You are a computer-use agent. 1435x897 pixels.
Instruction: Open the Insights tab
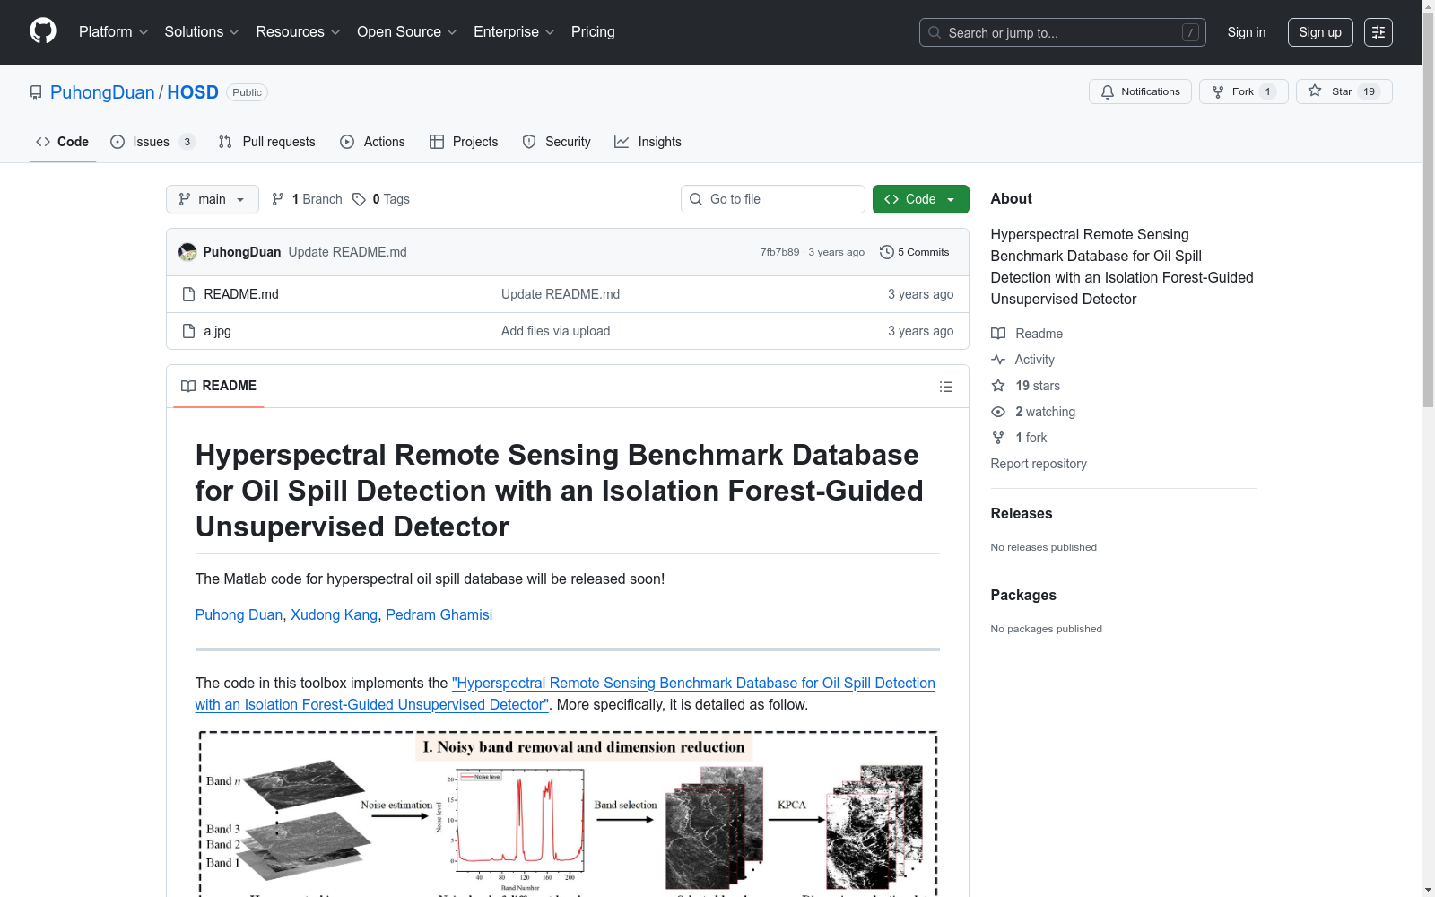[x=648, y=142]
